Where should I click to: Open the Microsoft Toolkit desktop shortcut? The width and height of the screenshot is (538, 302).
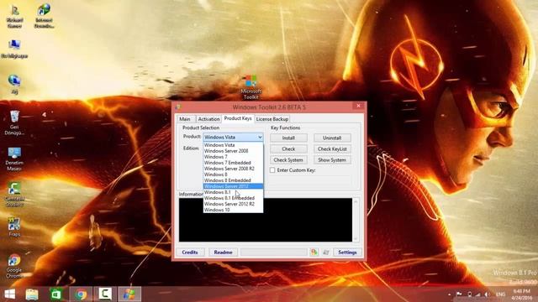pos(251,87)
